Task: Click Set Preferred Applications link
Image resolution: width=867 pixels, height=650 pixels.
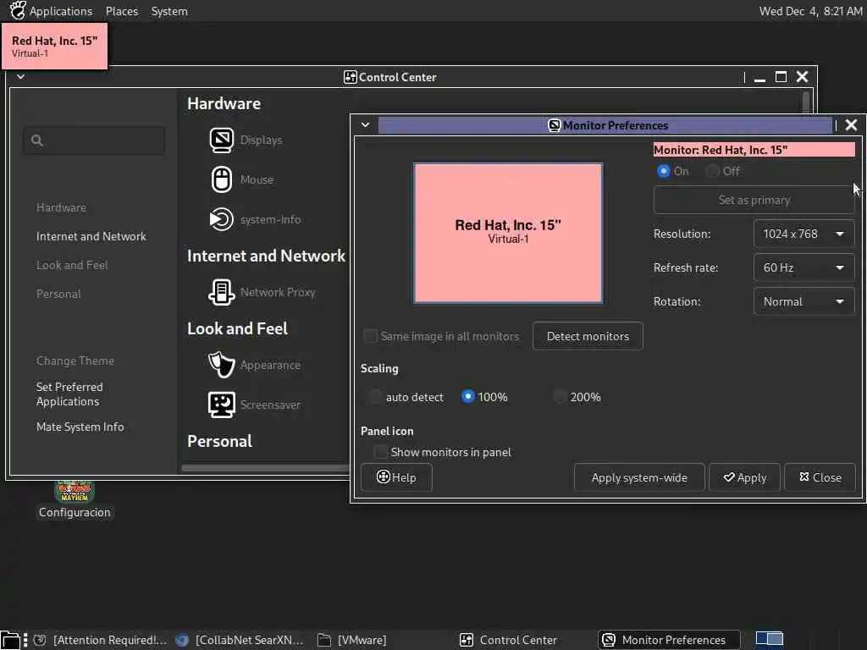Action: coord(69,394)
